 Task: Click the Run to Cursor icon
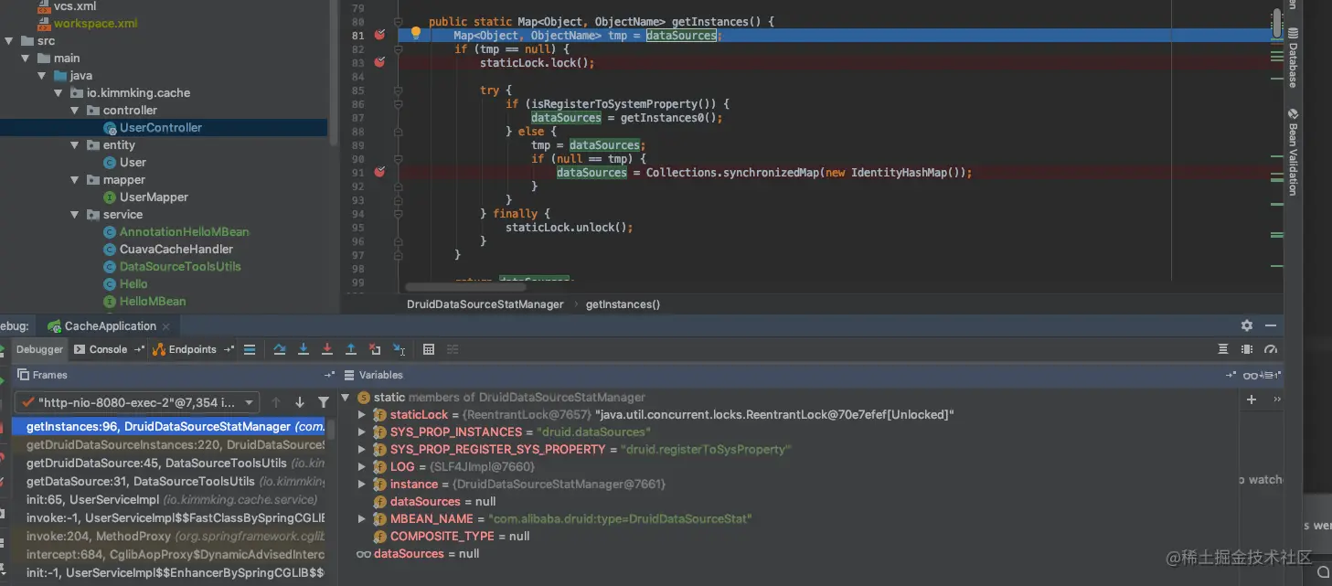pos(399,349)
